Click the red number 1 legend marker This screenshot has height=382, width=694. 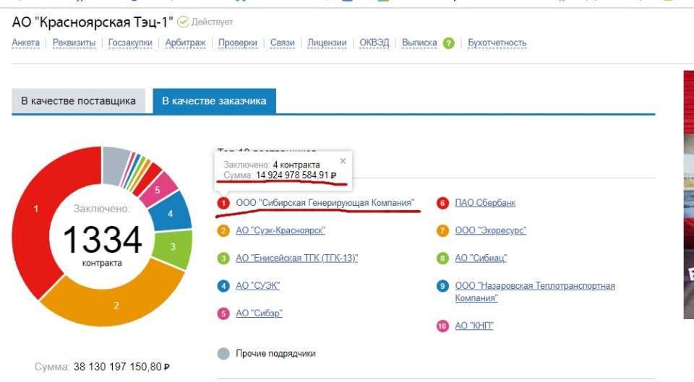[x=223, y=203]
